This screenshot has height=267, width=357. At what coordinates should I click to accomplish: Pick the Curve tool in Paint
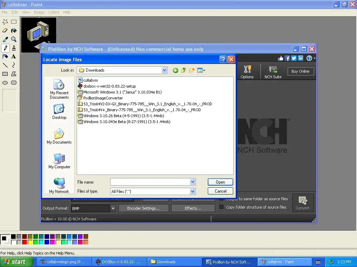[x=14, y=65]
